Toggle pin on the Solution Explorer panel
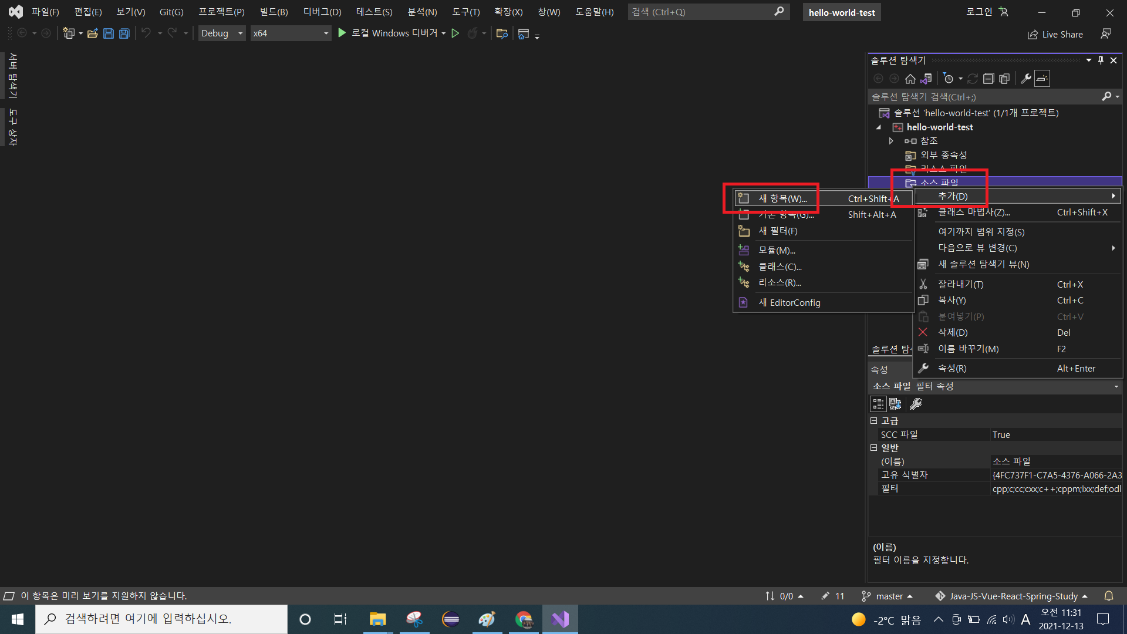Image resolution: width=1127 pixels, height=634 pixels. click(x=1101, y=60)
